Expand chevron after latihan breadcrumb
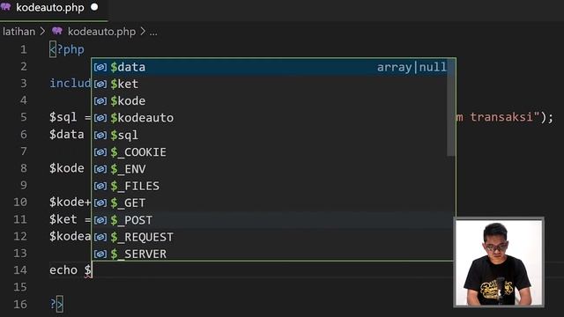 [43, 32]
